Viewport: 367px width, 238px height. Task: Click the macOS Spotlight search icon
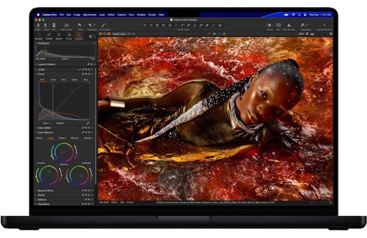pos(299,15)
